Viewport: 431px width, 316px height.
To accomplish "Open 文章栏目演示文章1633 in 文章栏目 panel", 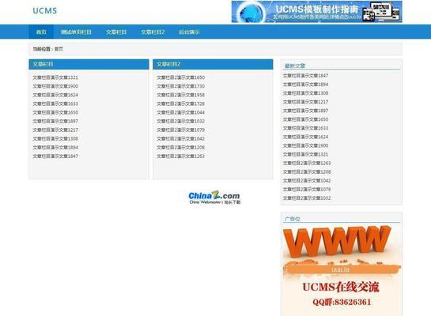I will 55,103.
